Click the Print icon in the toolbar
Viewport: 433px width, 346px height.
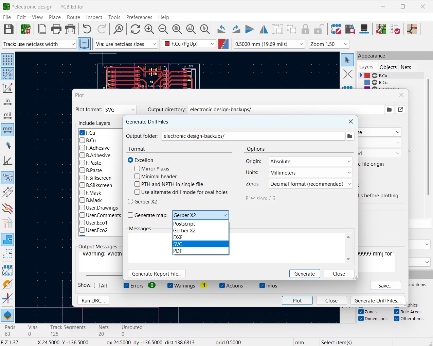[x=56, y=29]
